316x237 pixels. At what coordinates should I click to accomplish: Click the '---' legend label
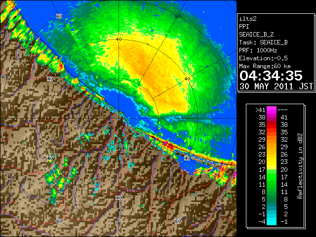pos(282,110)
